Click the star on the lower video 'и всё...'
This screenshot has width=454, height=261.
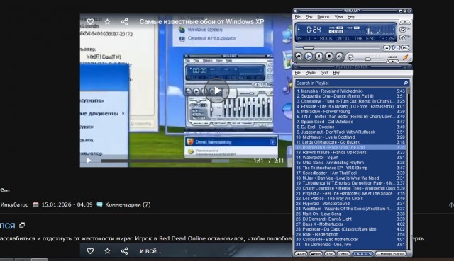(107, 251)
